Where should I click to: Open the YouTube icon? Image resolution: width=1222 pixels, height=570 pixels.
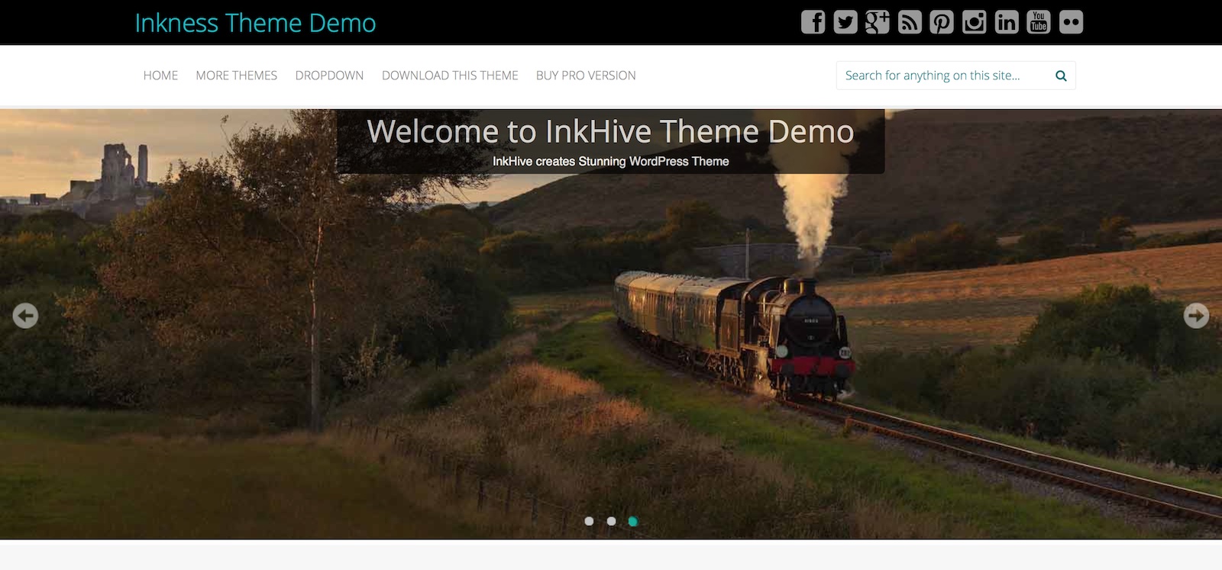pyautogui.click(x=1039, y=22)
